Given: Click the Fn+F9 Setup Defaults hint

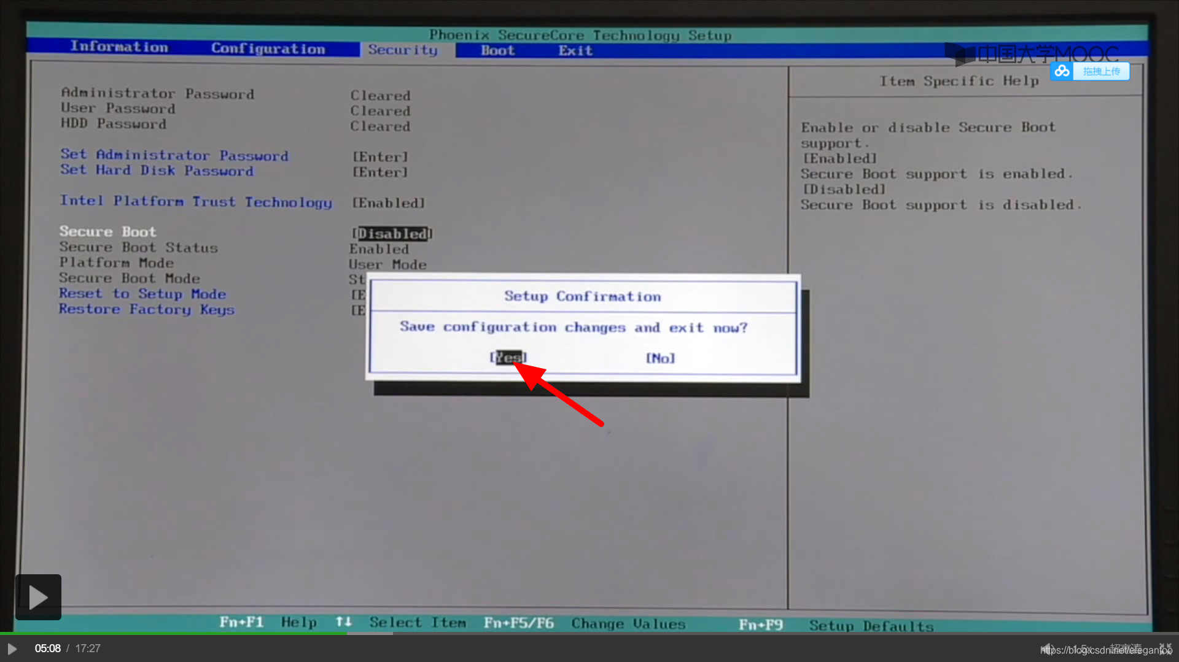Looking at the screenshot, I should (836, 625).
